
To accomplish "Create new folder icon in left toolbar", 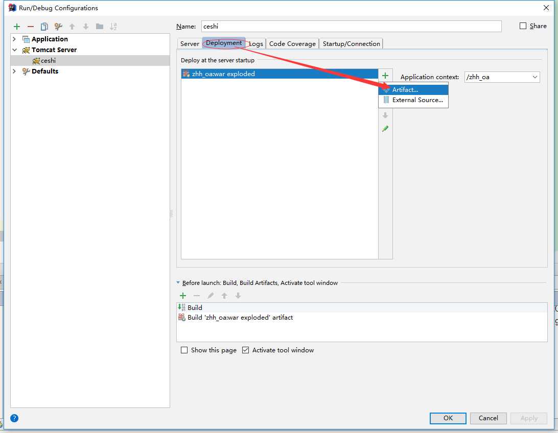I will (100, 27).
